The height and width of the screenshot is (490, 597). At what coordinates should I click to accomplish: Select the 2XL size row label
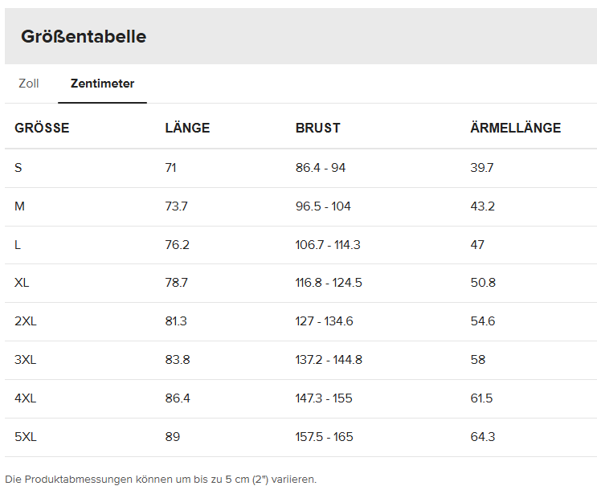26,321
